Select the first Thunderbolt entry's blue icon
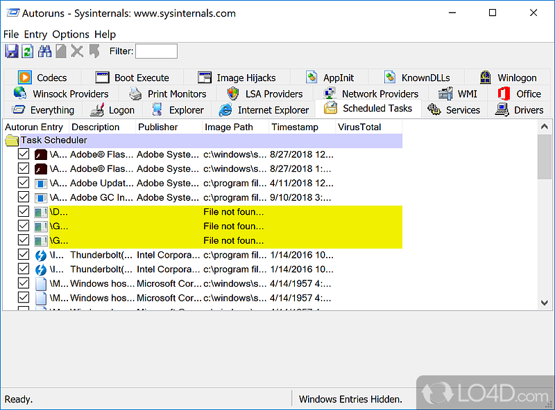The width and height of the screenshot is (555, 410). pos(41,255)
